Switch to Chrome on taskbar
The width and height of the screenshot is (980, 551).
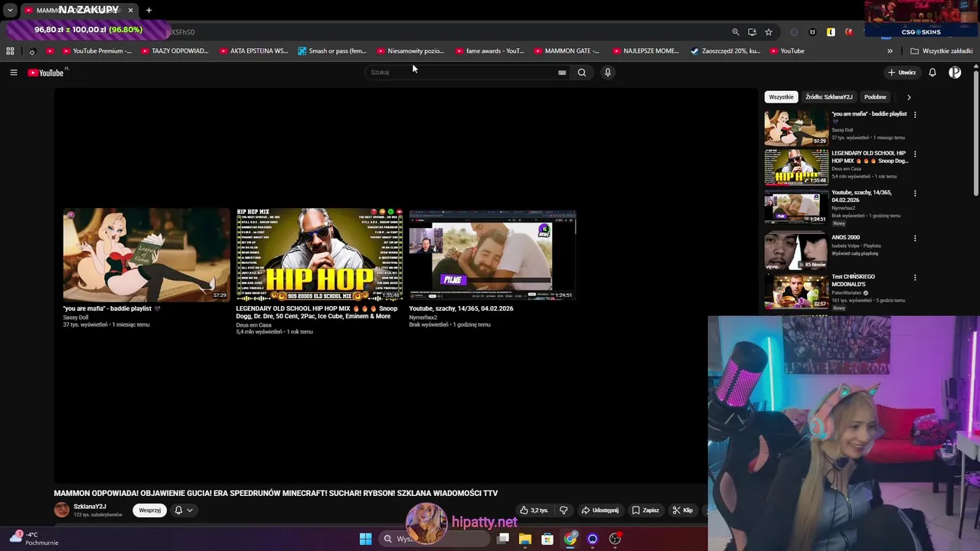tap(570, 539)
